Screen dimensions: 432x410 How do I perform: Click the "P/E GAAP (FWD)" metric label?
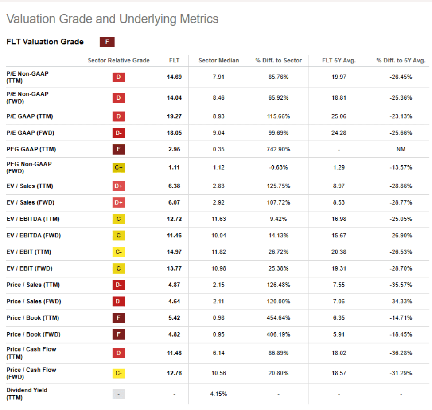[30, 133]
